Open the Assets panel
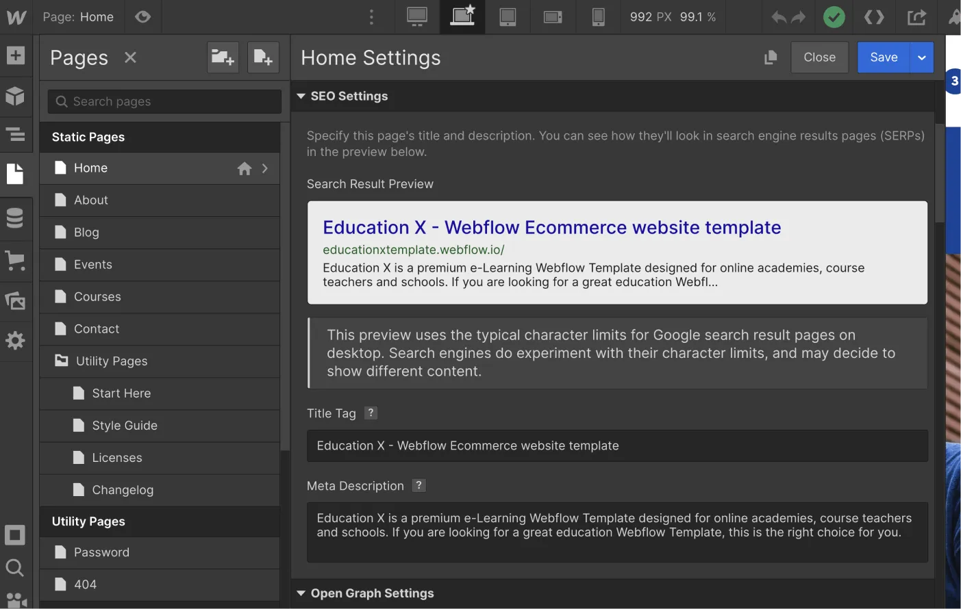 (x=16, y=300)
